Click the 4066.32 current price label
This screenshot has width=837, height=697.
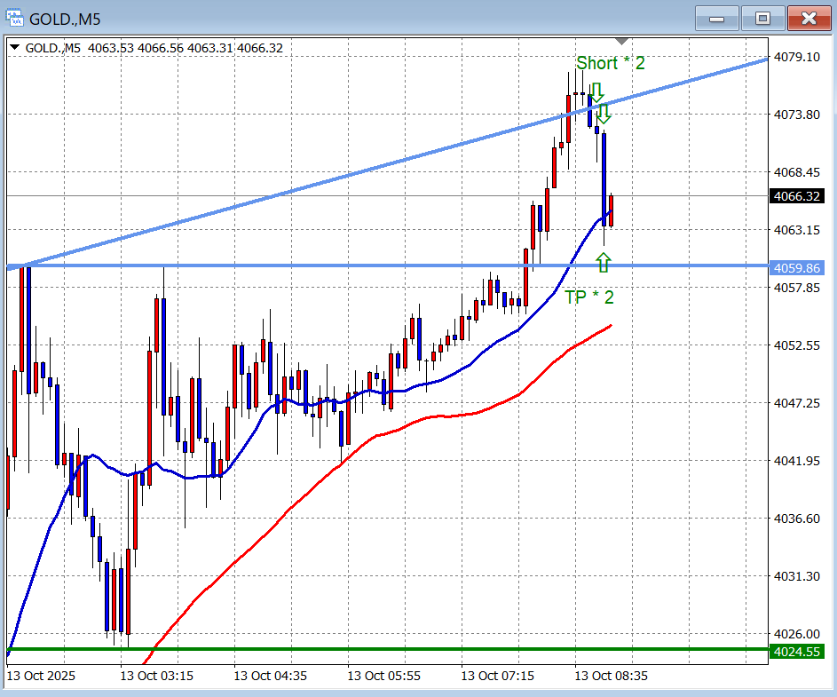pos(796,196)
